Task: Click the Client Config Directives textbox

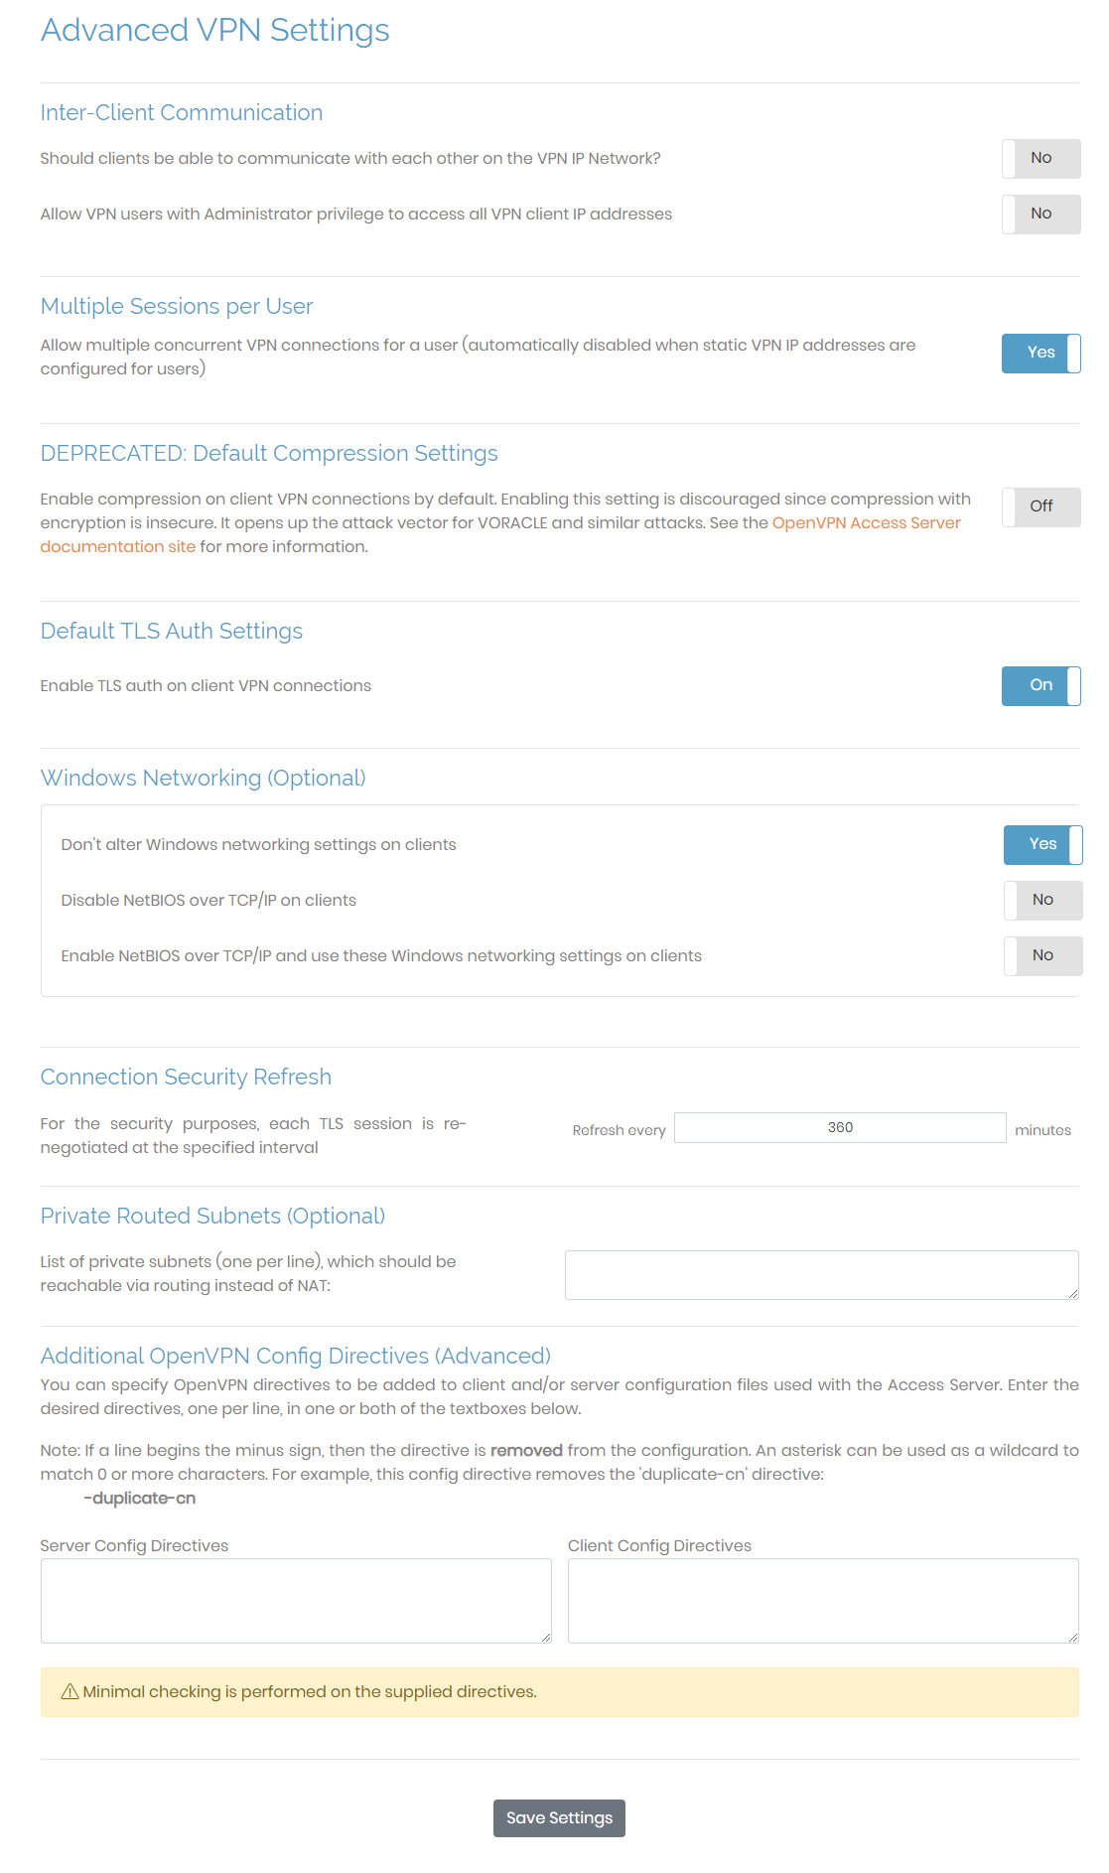Action: [823, 1601]
